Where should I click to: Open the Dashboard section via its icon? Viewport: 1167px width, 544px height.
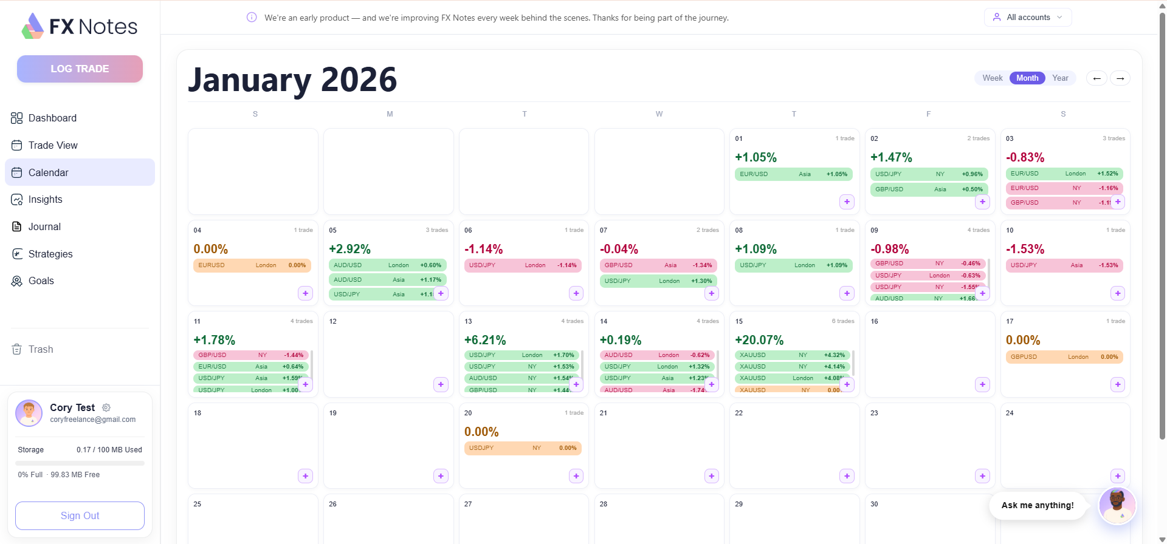click(16, 118)
